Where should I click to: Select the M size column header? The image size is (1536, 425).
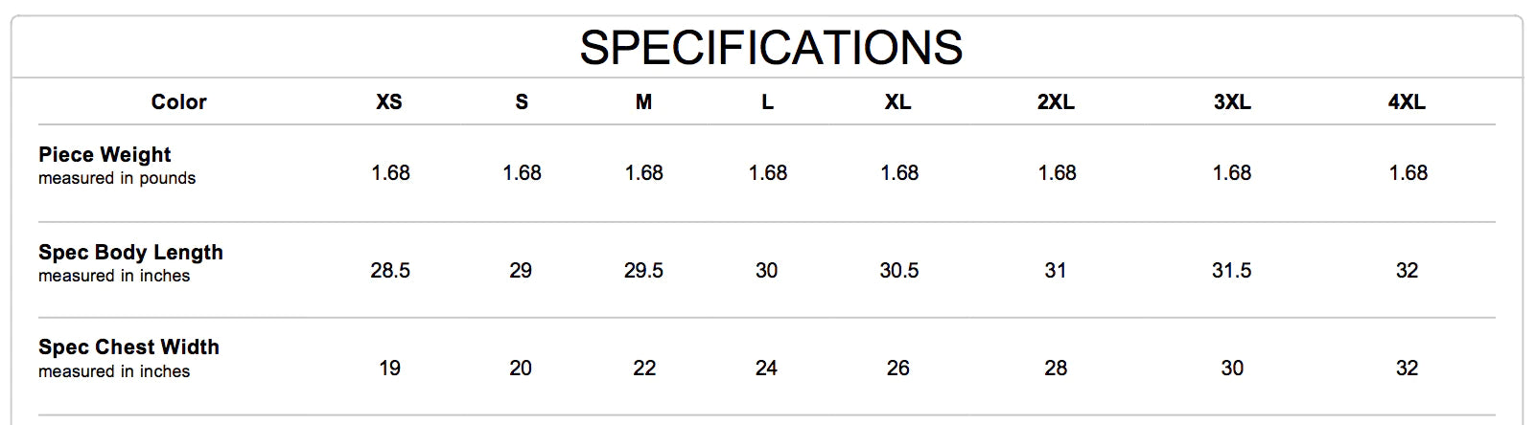point(643,102)
